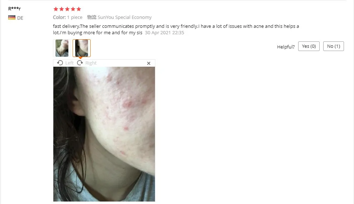Click the "Color: 1 piece" variant text
Viewport: 354px width, 204px height.
point(68,17)
